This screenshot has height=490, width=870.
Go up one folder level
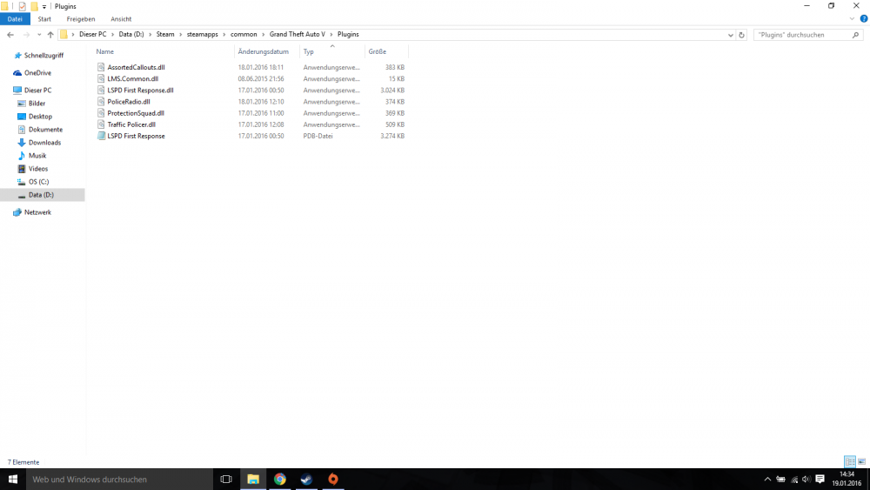coord(50,35)
